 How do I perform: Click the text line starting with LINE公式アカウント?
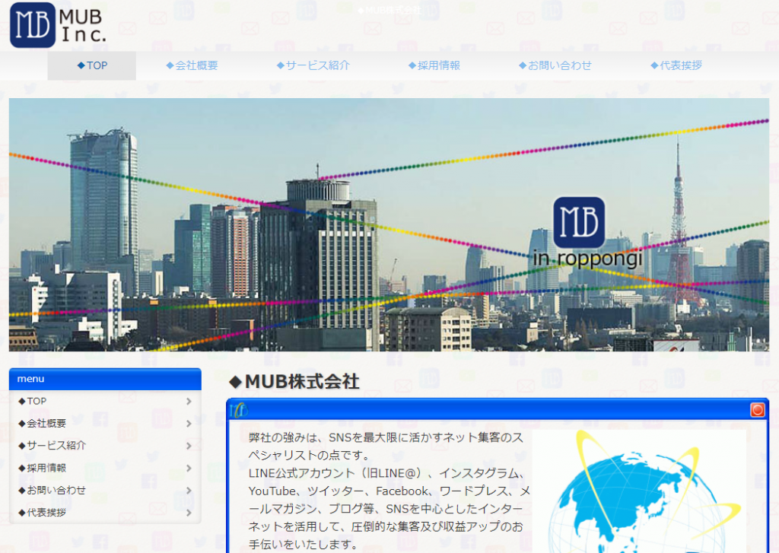388,473
